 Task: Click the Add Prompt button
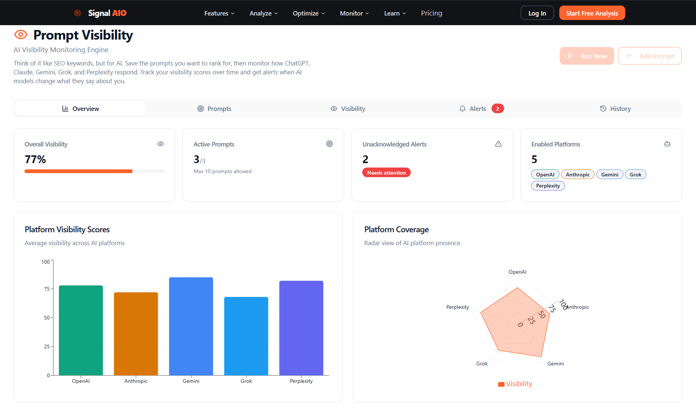click(650, 56)
